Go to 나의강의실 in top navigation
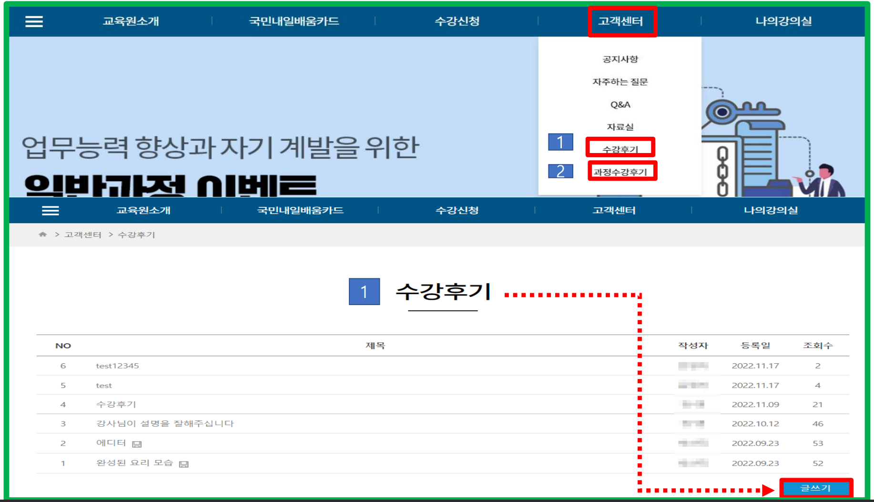The height and width of the screenshot is (502, 874). click(x=783, y=21)
